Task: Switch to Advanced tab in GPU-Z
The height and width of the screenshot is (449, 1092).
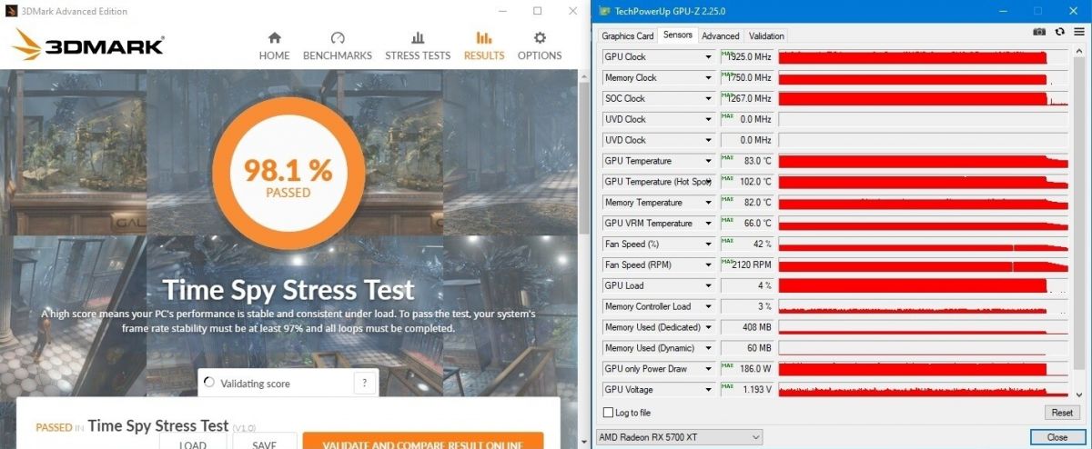Action: pos(721,36)
